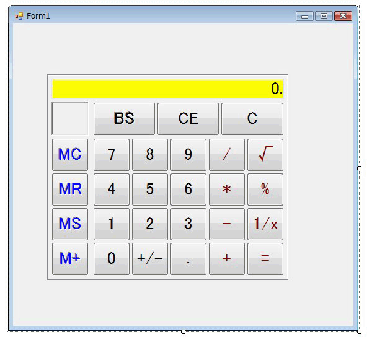Click the division slash button
The image size is (372, 345).
[227, 155]
